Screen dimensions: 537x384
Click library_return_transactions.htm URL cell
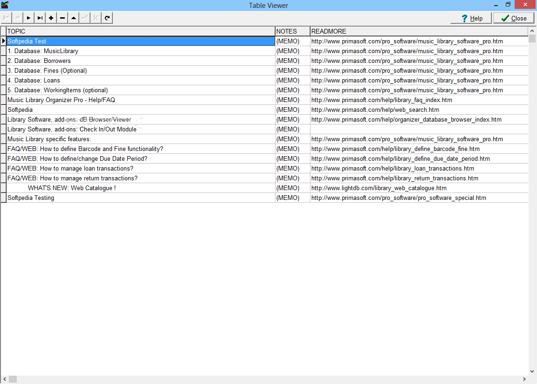(419, 178)
